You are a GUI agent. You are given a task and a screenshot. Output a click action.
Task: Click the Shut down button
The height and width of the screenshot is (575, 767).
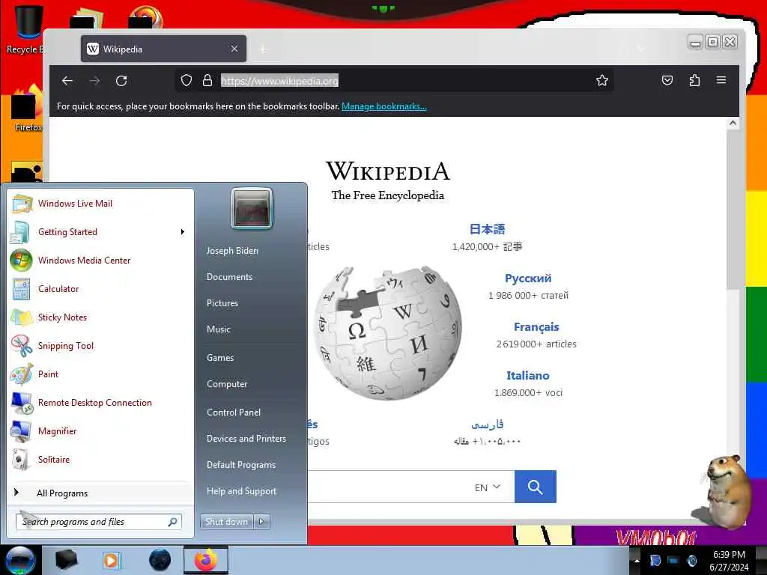pos(226,522)
